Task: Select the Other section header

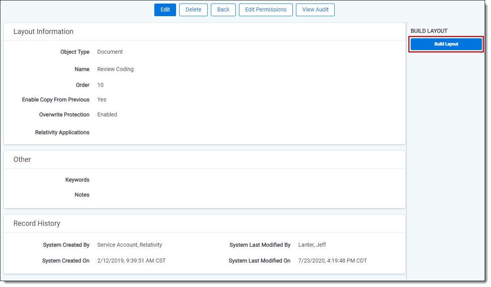Action: 22,159
